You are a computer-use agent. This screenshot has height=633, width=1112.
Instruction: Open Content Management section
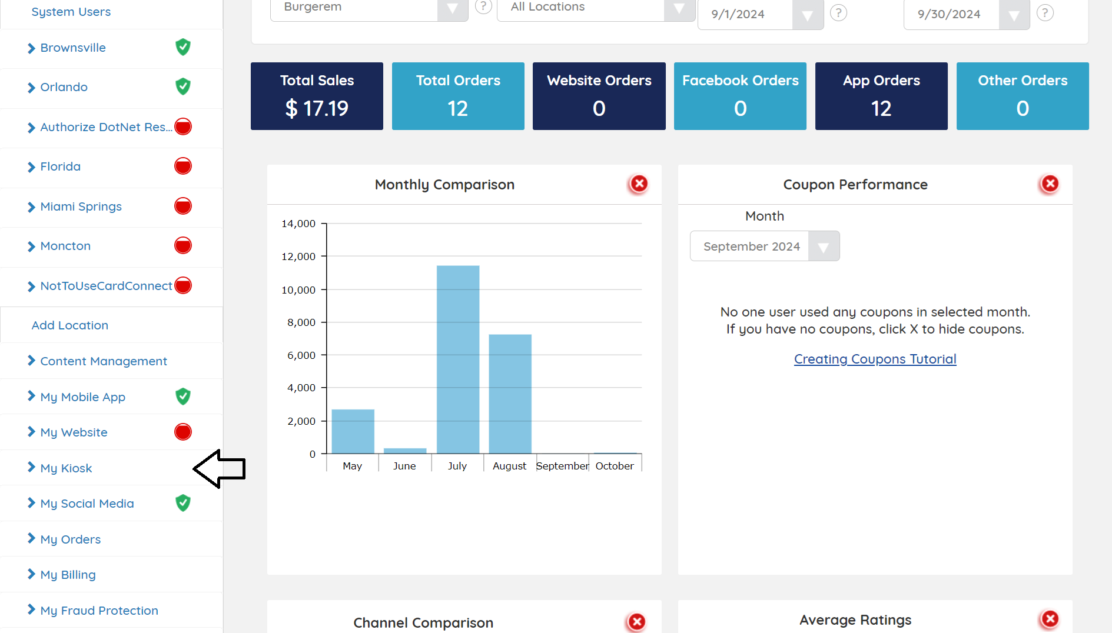(x=104, y=361)
